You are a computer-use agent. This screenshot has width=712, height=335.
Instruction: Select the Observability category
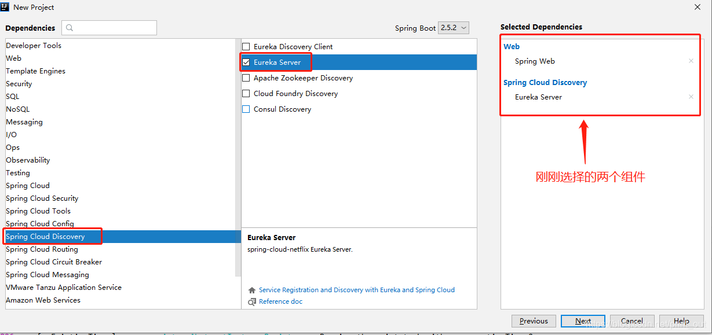point(120,160)
